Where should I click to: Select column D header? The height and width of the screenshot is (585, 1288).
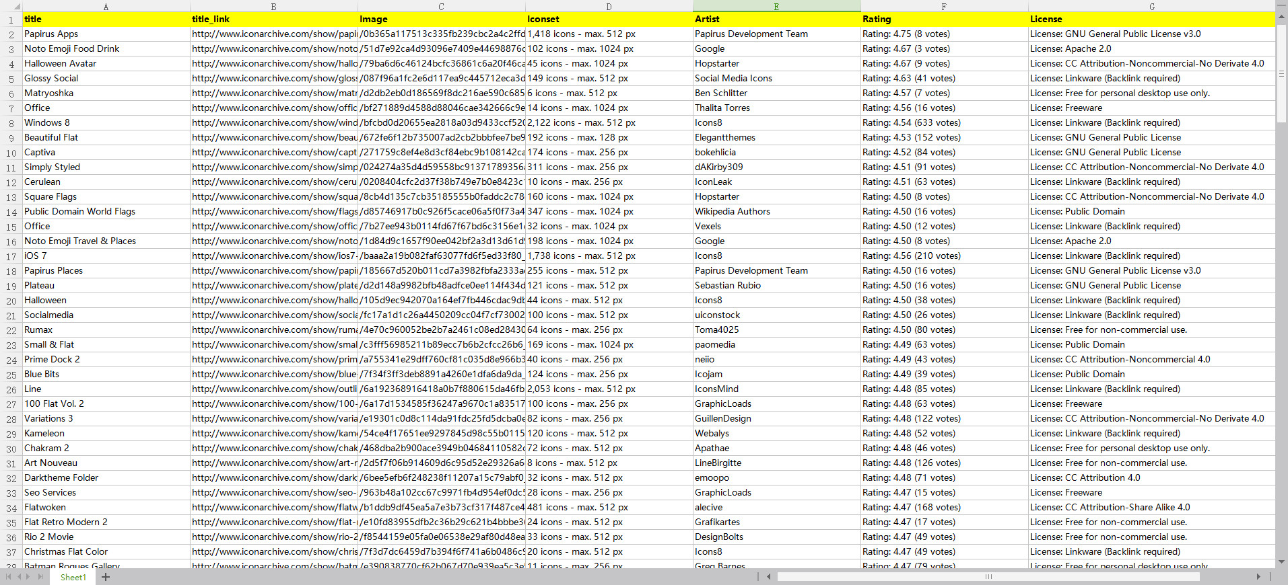click(x=609, y=6)
